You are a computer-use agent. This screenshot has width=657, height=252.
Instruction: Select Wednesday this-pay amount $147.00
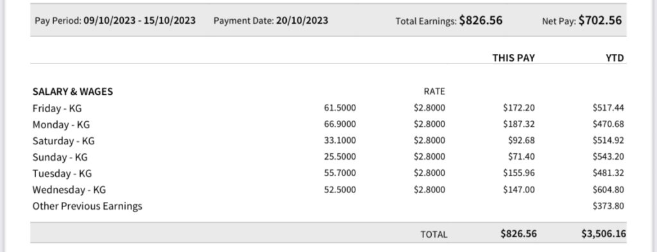[x=519, y=190]
